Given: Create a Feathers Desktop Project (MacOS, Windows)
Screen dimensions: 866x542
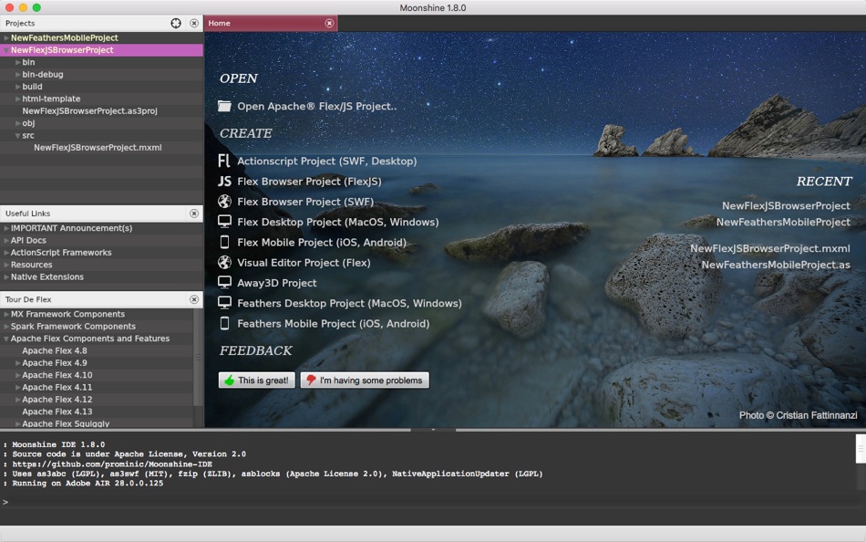Looking at the screenshot, I should (350, 303).
